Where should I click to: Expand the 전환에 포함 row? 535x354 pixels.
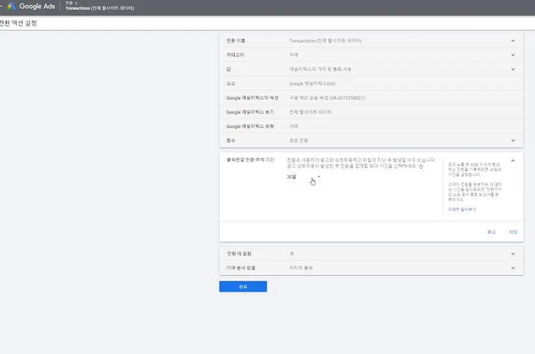pos(512,253)
